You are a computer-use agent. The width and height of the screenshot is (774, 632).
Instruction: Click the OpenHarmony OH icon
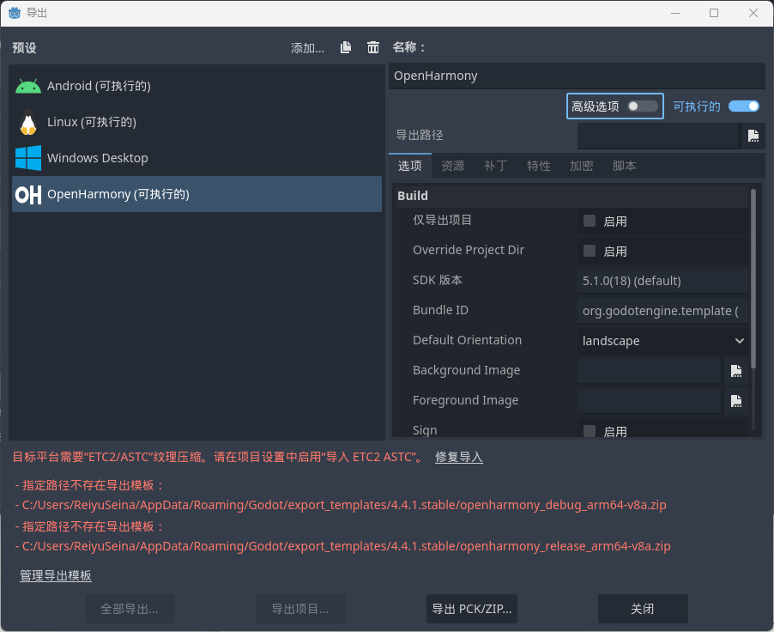coord(28,195)
